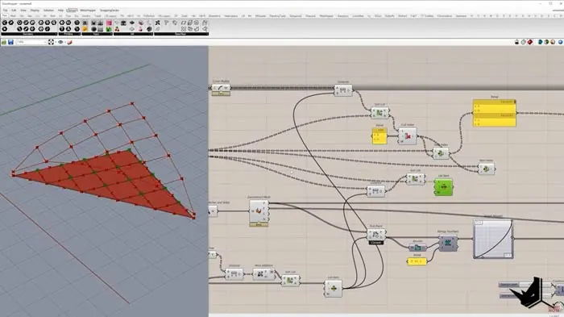Expand the Primitive ribbon panel bar
Image resolution: width=564 pixels, height=317 pixels.
[x=69, y=34]
